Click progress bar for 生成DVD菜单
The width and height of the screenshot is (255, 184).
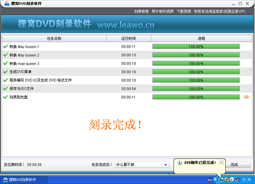pyautogui.click(x=196, y=72)
